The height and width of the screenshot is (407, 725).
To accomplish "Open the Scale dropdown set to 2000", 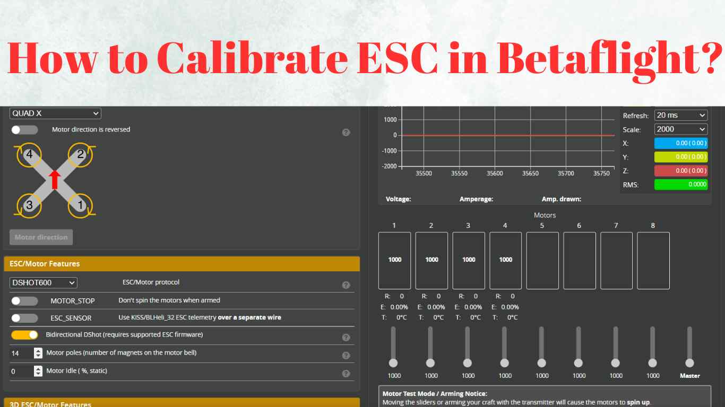I will coord(680,129).
